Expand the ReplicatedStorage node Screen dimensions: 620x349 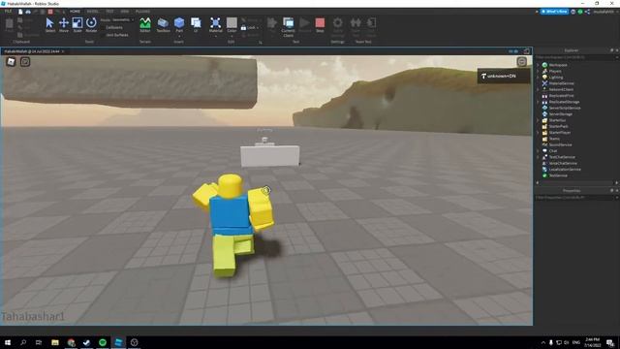tap(538, 102)
